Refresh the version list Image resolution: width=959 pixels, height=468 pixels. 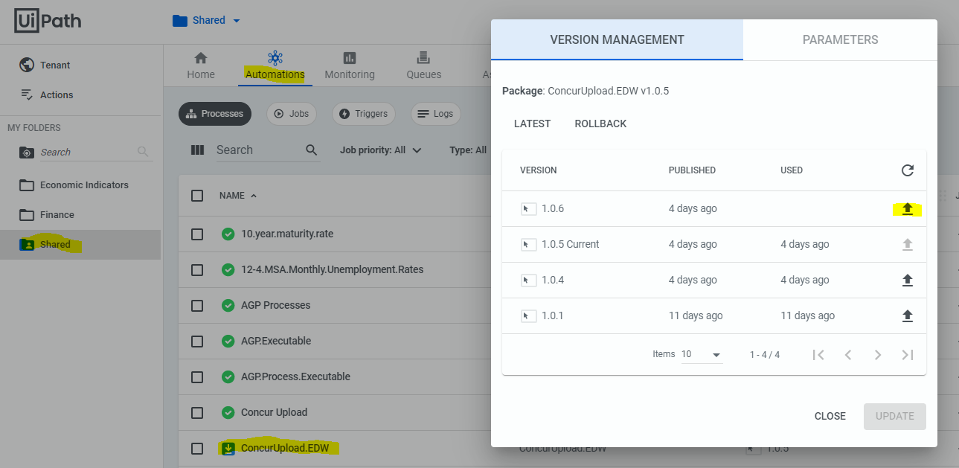click(x=907, y=170)
